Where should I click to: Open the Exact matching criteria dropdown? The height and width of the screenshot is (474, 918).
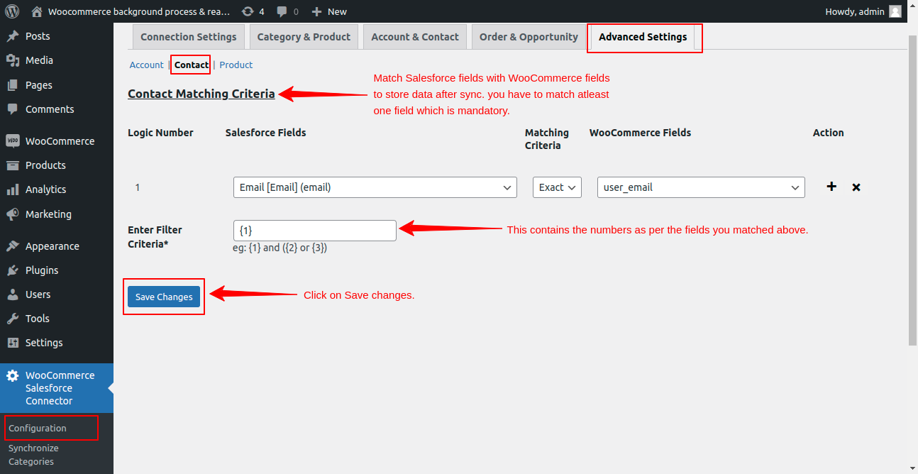(557, 187)
